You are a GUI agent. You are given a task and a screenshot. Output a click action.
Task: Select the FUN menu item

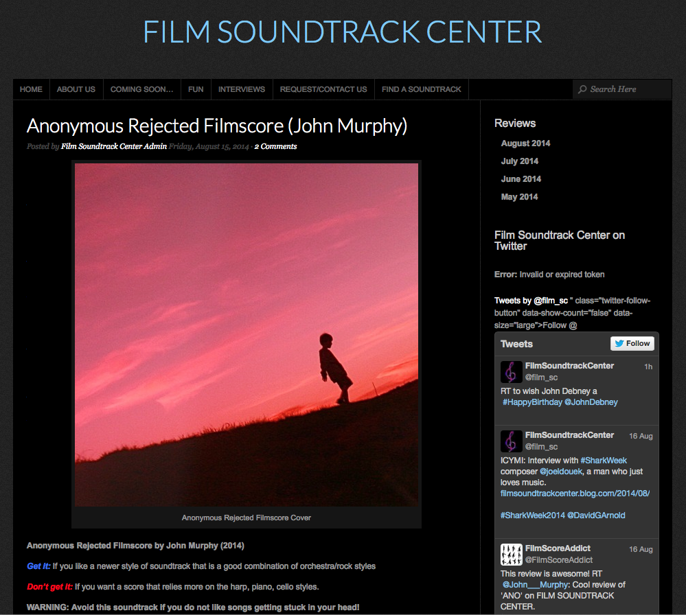pos(196,89)
